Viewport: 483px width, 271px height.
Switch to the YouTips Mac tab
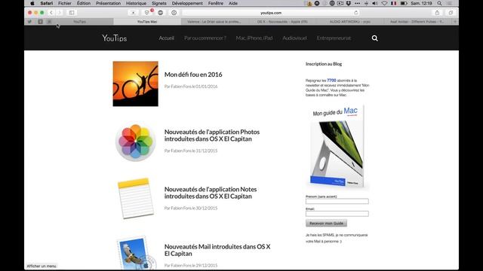[x=147, y=22]
